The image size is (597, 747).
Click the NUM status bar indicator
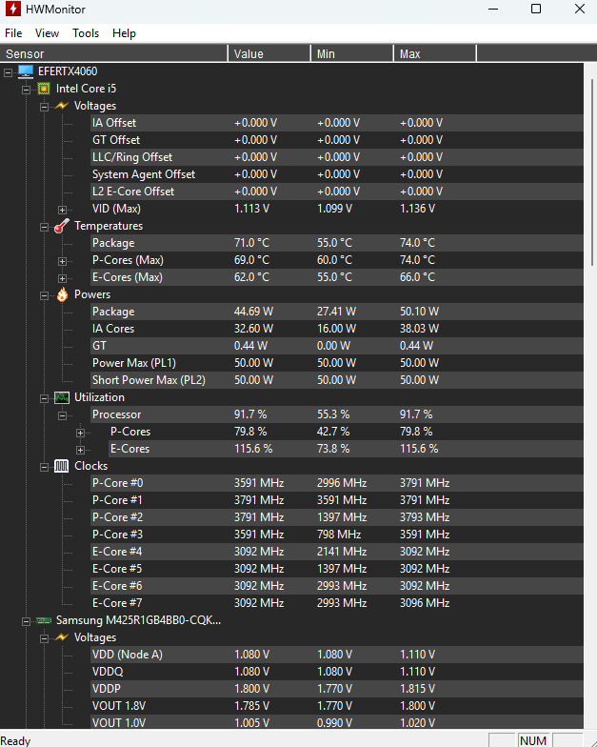tap(533, 740)
